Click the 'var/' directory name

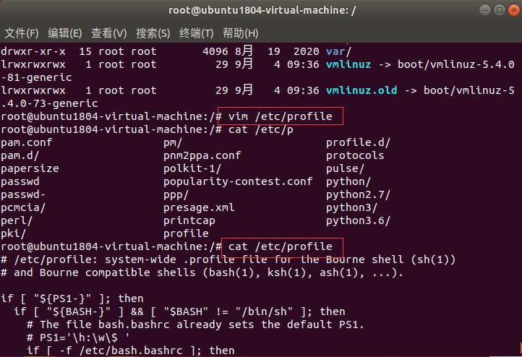pyautogui.click(x=338, y=51)
